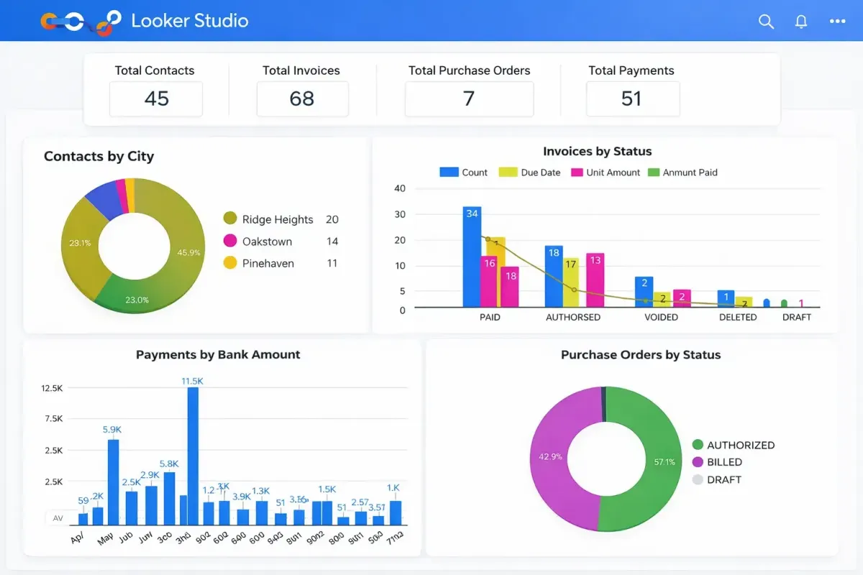Click the Looker Studio logo icon

tap(81, 22)
